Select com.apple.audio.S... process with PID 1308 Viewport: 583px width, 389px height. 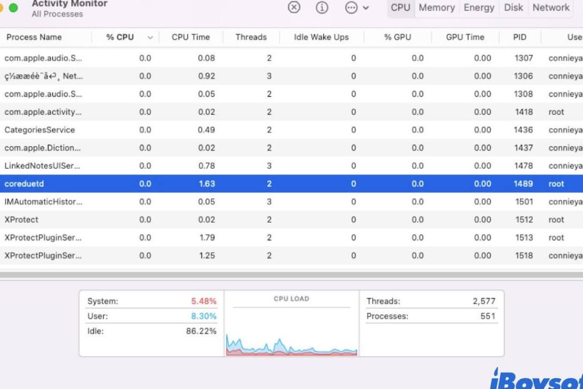point(291,94)
